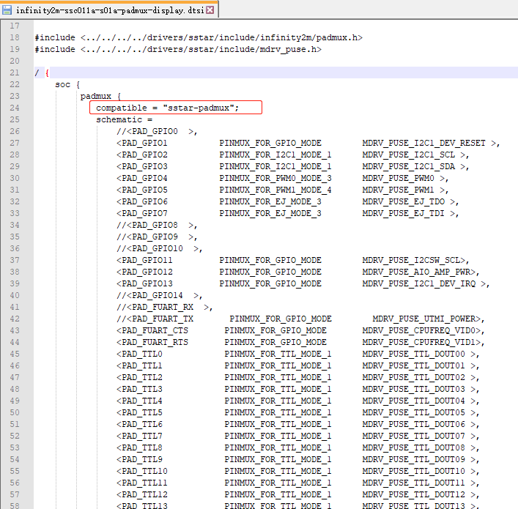Click the MDRV_PUSE_EJ_TDO entry
This screenshot has height=509, width=518.
point(405,201)
